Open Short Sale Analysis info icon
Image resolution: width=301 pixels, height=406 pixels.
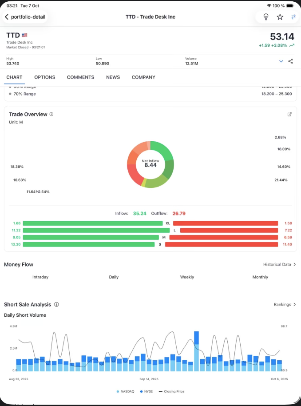click(x=56, y=305)
